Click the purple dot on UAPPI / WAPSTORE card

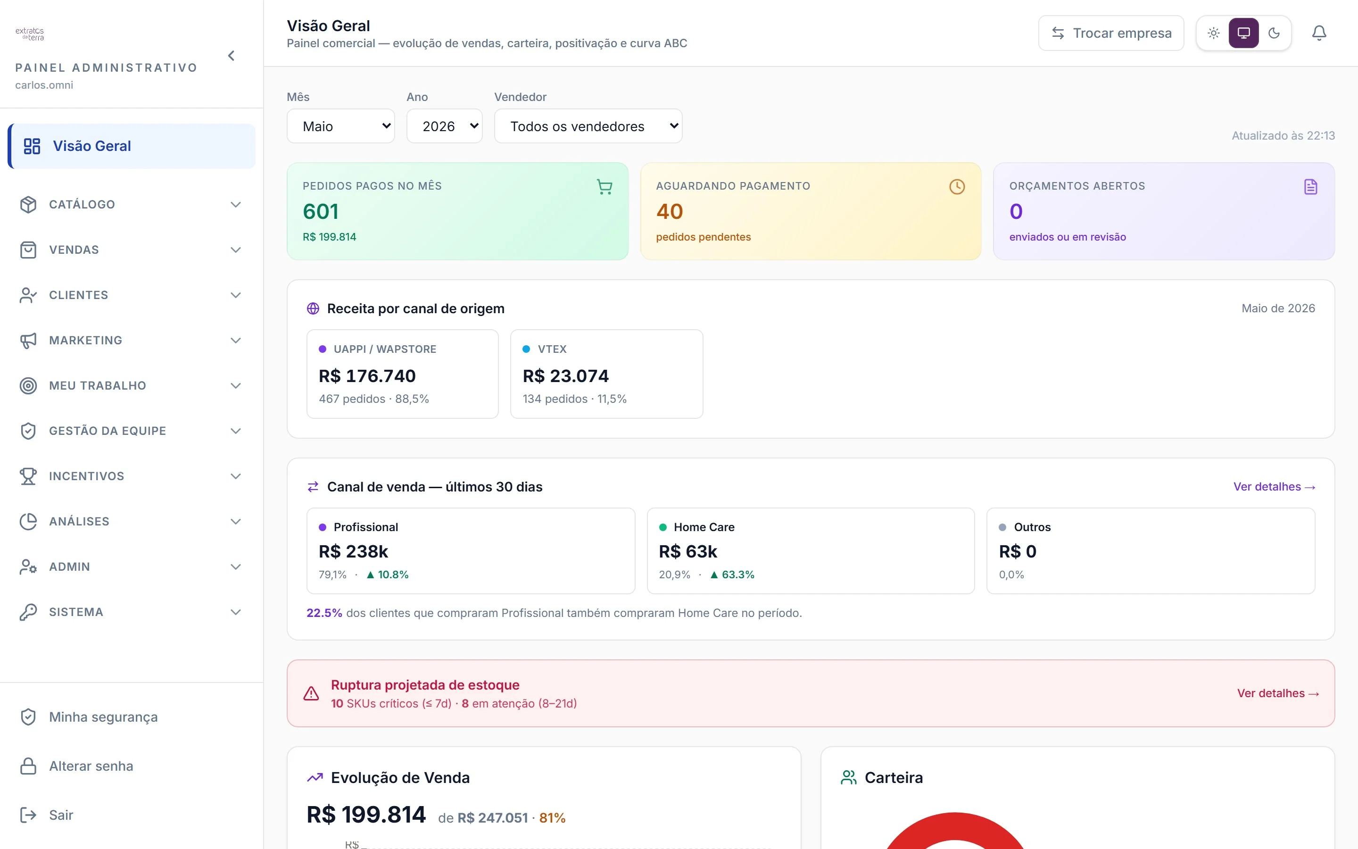tap(323, 349)
